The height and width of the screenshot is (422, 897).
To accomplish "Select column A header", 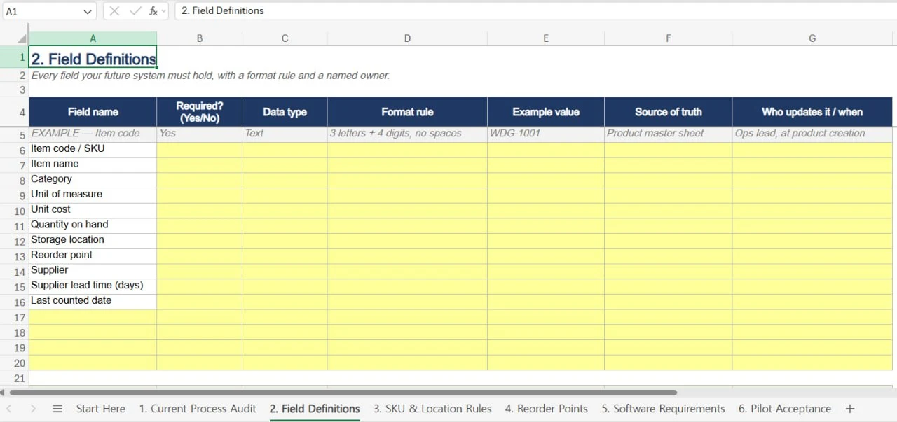I will [93, 38].
